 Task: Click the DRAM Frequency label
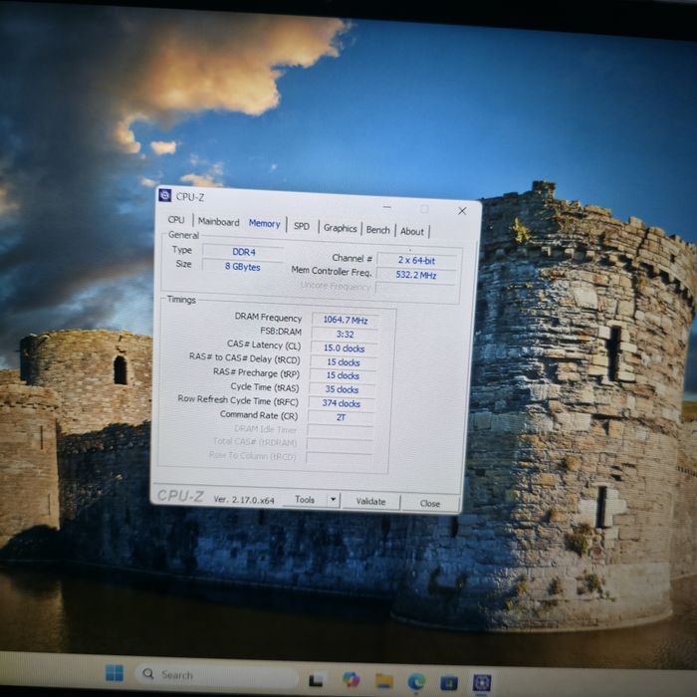(x=268, y=317)
